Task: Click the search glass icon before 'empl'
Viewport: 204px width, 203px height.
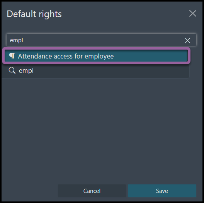Action: tap(12, 71)
